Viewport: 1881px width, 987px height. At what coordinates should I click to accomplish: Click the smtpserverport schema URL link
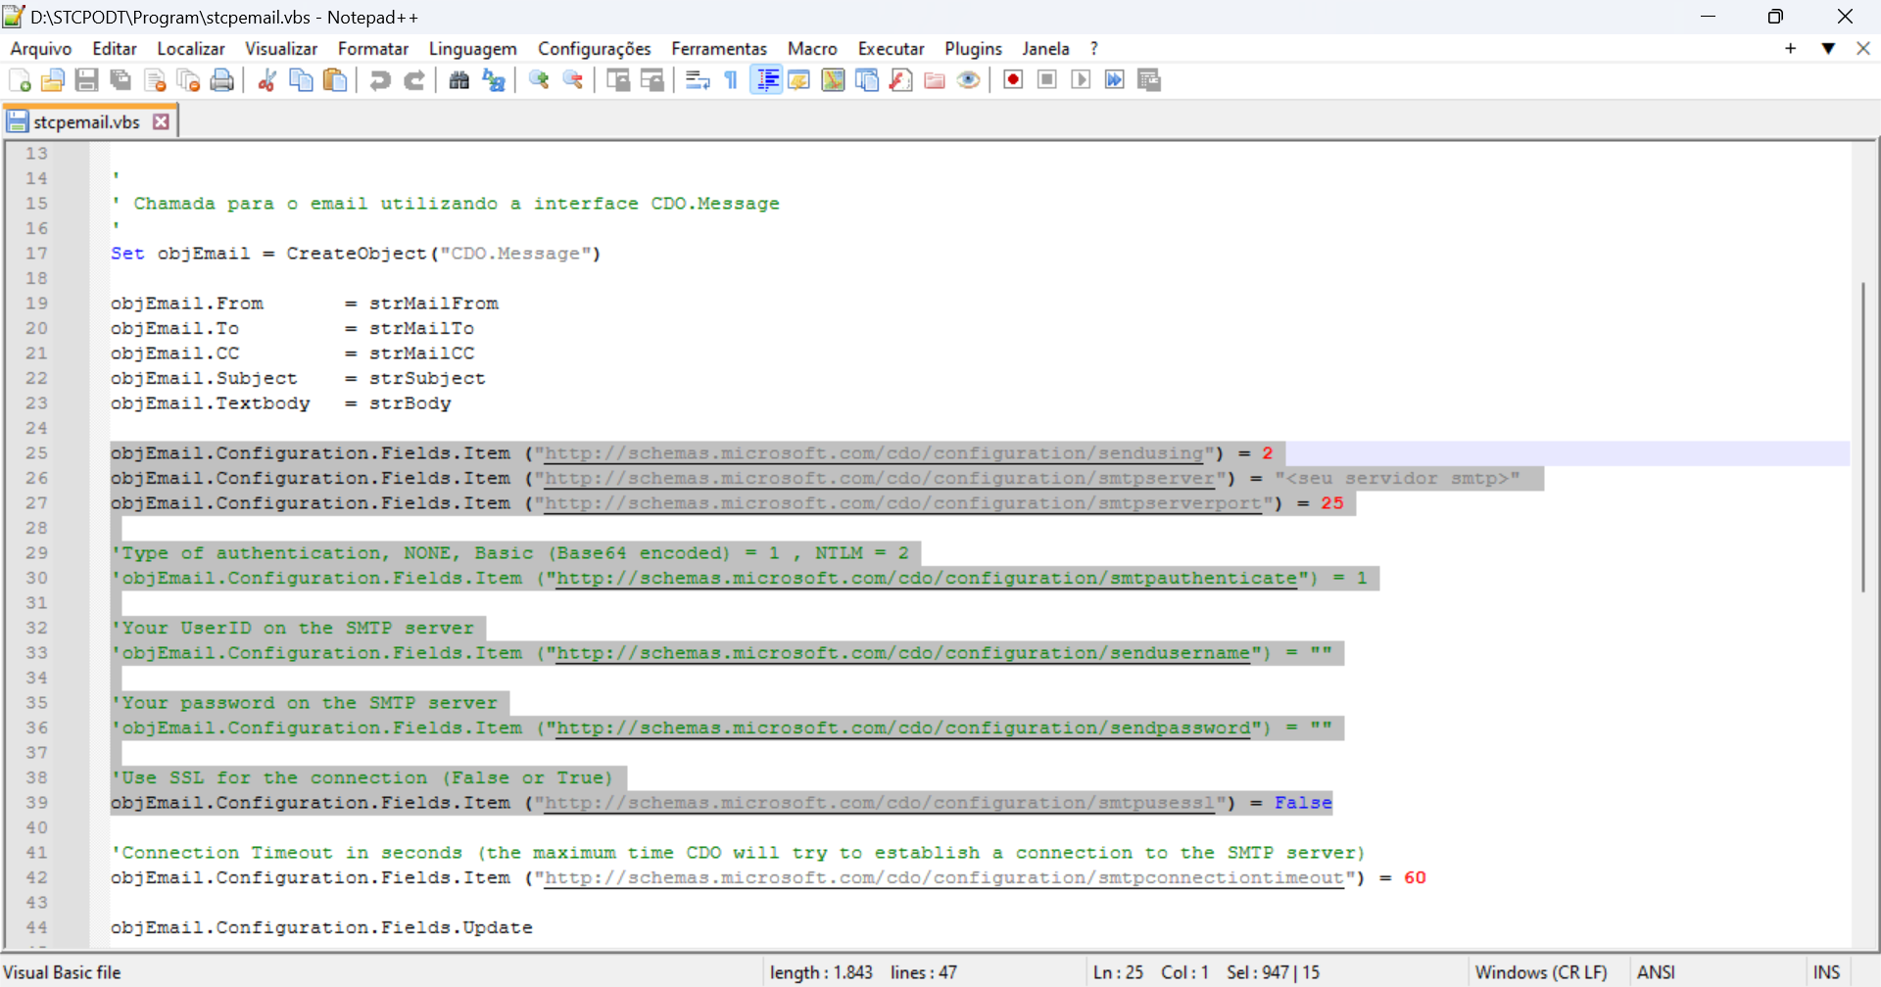click(x=903, y=503)
